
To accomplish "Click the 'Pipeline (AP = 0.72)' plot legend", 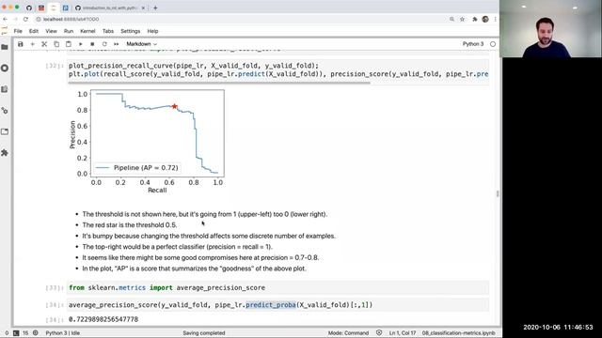I will [136, 168].
